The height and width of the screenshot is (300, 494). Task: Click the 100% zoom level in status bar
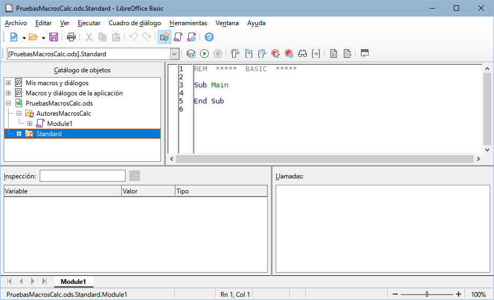click(478, 294)
